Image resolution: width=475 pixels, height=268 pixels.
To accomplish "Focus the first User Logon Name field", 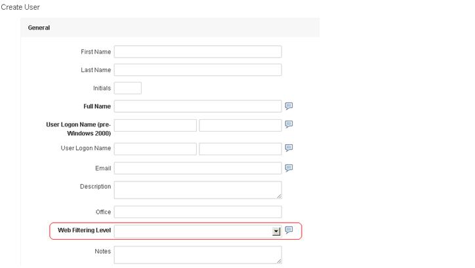I will [155, 149].
